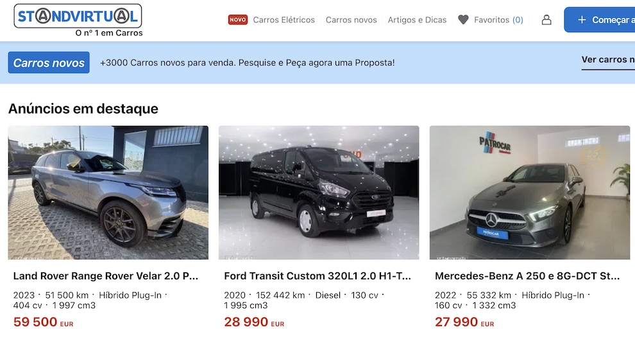The height and width of the screenshot is (357, 635).
Task: Open Mercedes-Benz A 250 e listing title
Action: [x=527, y=276]
